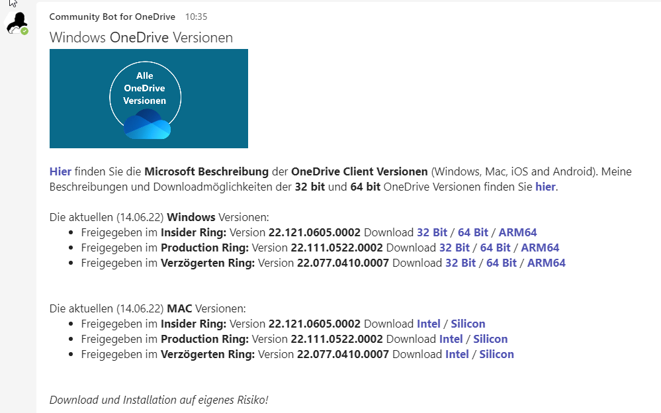
Task: Download Windows Production Ring 32 Bit
Action: coord(454,248)
